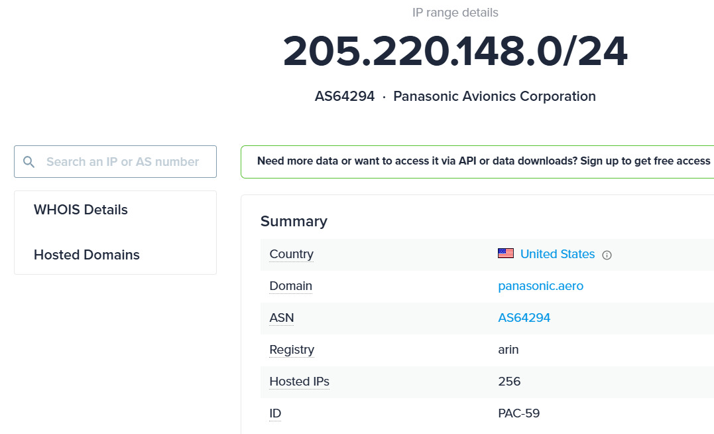
Task: Click the Panasonic Avionics Corporation subtitle
Action: point(495,96)
